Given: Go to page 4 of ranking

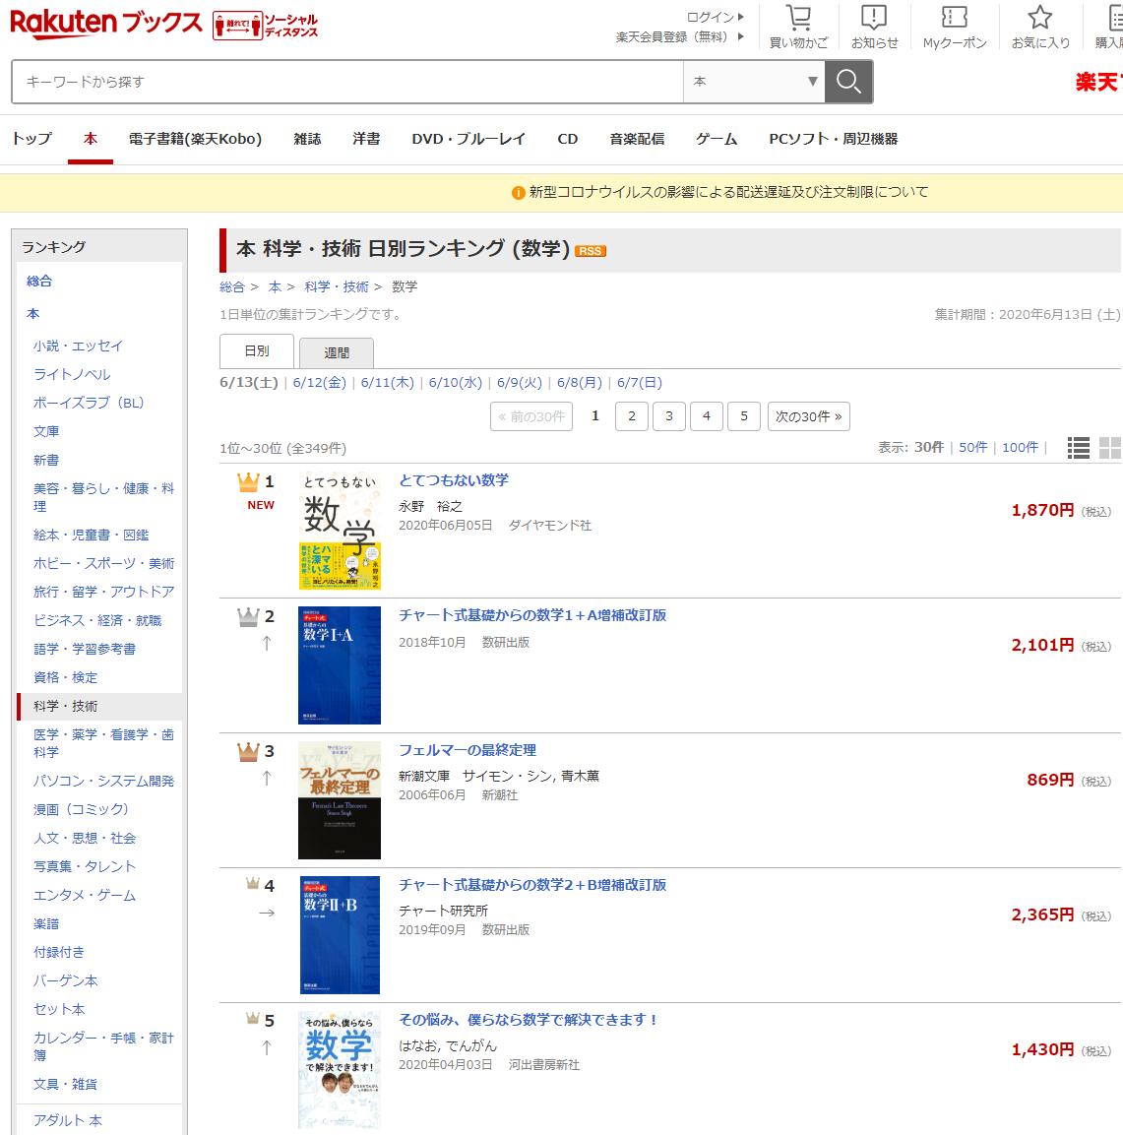Looking at the screenshot, I should (x=707, y=416).
